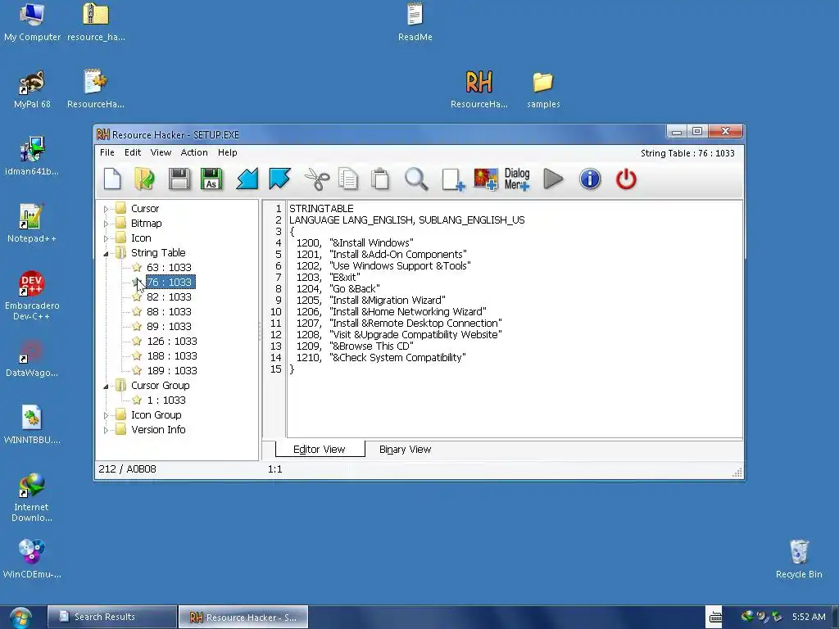Switch to the Editor View tab

click(320, 450)
